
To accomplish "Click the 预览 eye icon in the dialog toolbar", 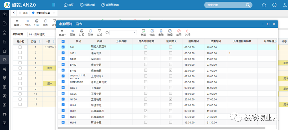I will pyautogui.click(x=73, y=31).
